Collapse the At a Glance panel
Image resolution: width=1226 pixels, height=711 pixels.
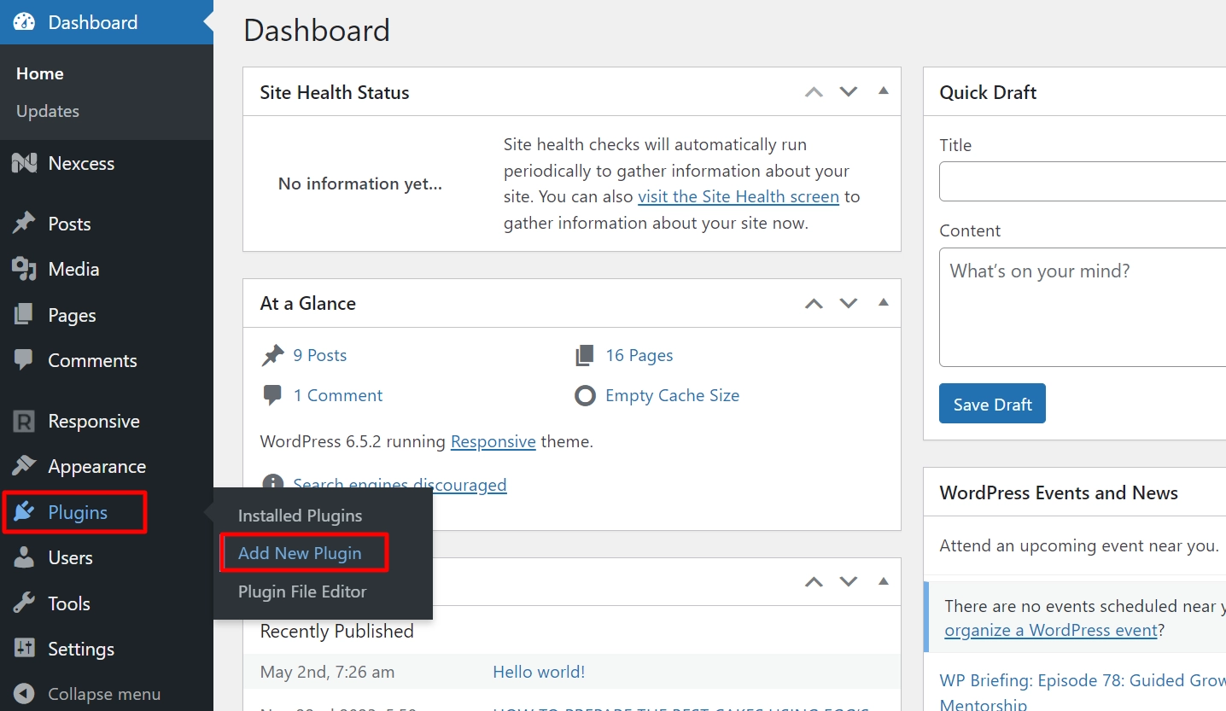click(884, 302)
